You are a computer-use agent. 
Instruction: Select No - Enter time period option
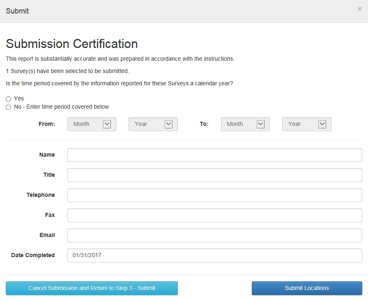8,107
